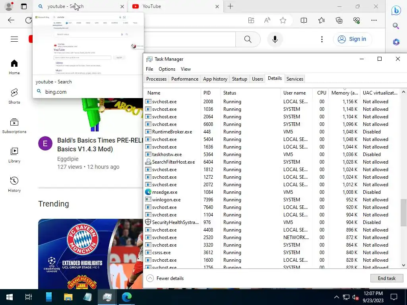
Task: Click Sign in on YouTube
Action: tap(352, 39)
